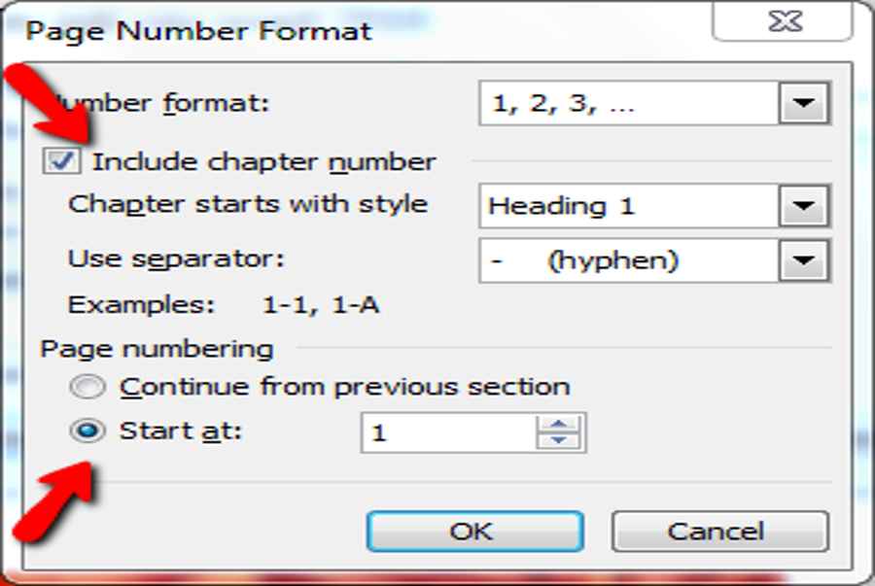Select the 'Start at' radio button
The width and height of the screenshot is (875, 586).
point(87,431)
